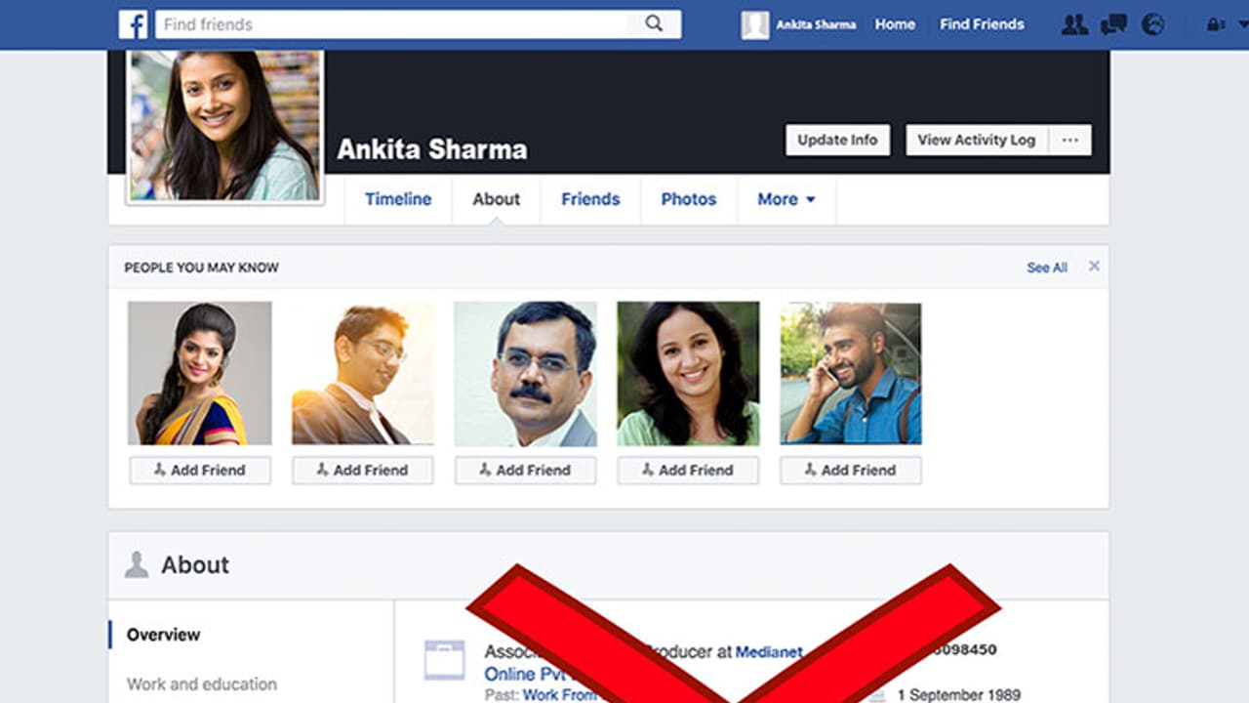Add the woman in yellow saree as friend
Viewport: 1249px width, 703px height.
pyautogui.click(x=200, y=470)
